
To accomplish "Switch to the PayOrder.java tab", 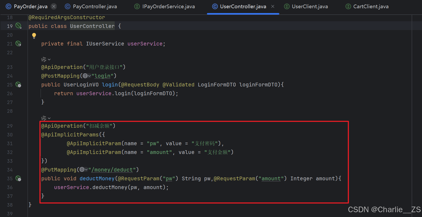I will [31, 6].
